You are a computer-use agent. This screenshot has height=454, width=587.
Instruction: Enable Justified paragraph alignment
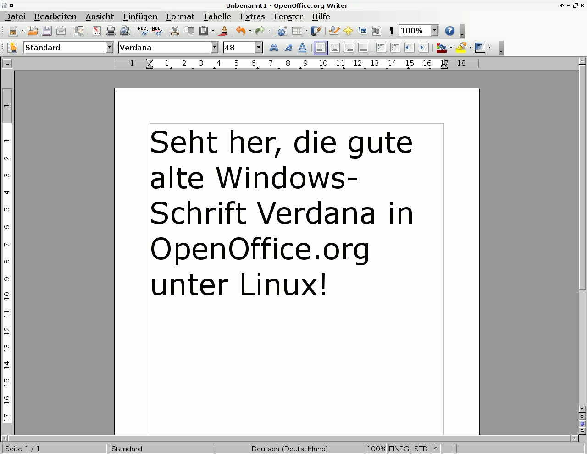[363, 48]
